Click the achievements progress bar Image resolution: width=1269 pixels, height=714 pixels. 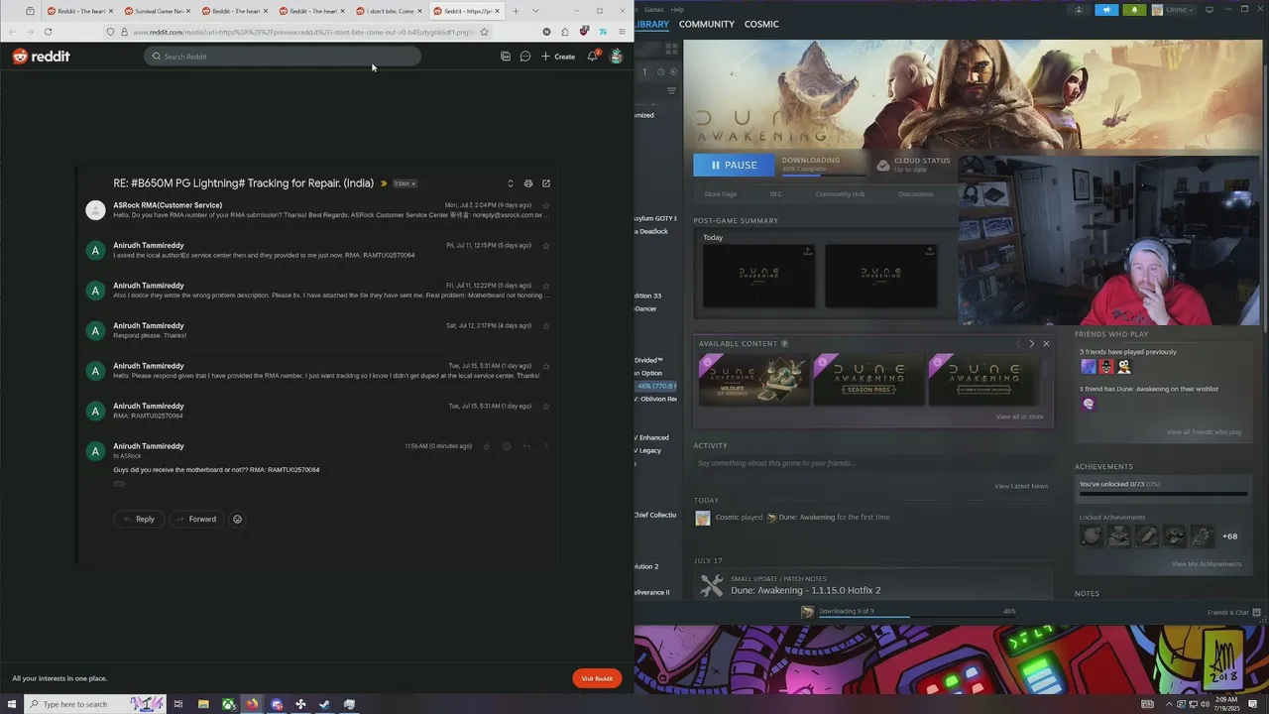(1163, 493)
